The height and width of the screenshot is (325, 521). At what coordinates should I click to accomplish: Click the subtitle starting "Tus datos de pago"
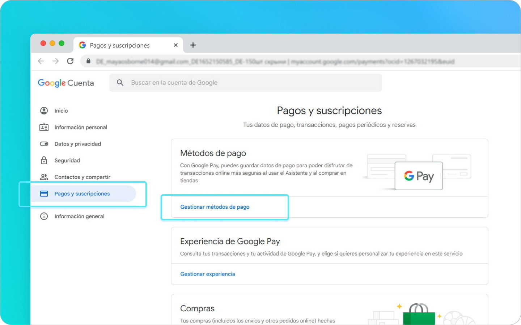point(329,125)
